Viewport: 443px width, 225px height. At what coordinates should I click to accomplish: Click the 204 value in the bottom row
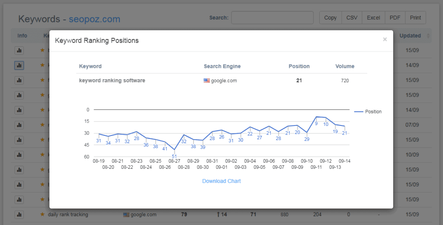[317, 215]
